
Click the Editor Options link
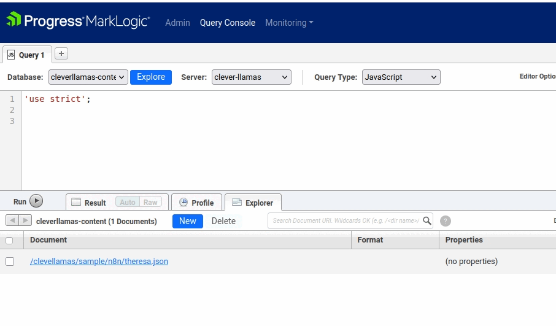[538, 76]
